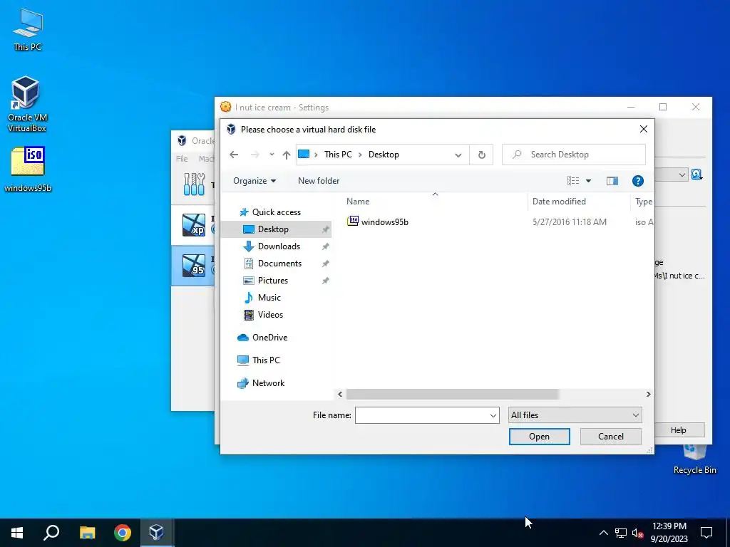
Task: Click muted volume tray icon
Action: point(637,533)
